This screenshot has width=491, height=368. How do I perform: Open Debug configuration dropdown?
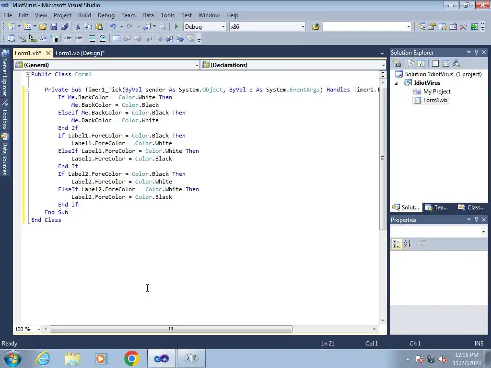click(223, 27)
